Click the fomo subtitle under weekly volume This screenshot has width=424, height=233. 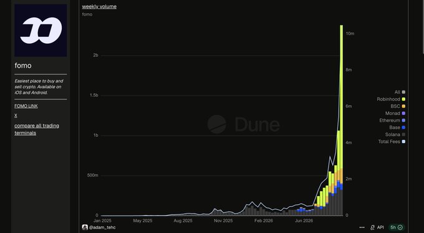point(87,14)
